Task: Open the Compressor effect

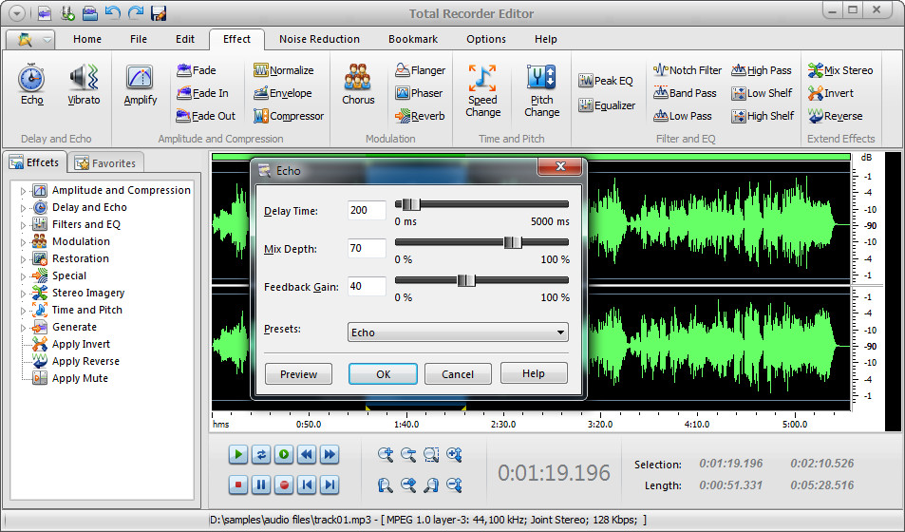Action: point(289,116)
